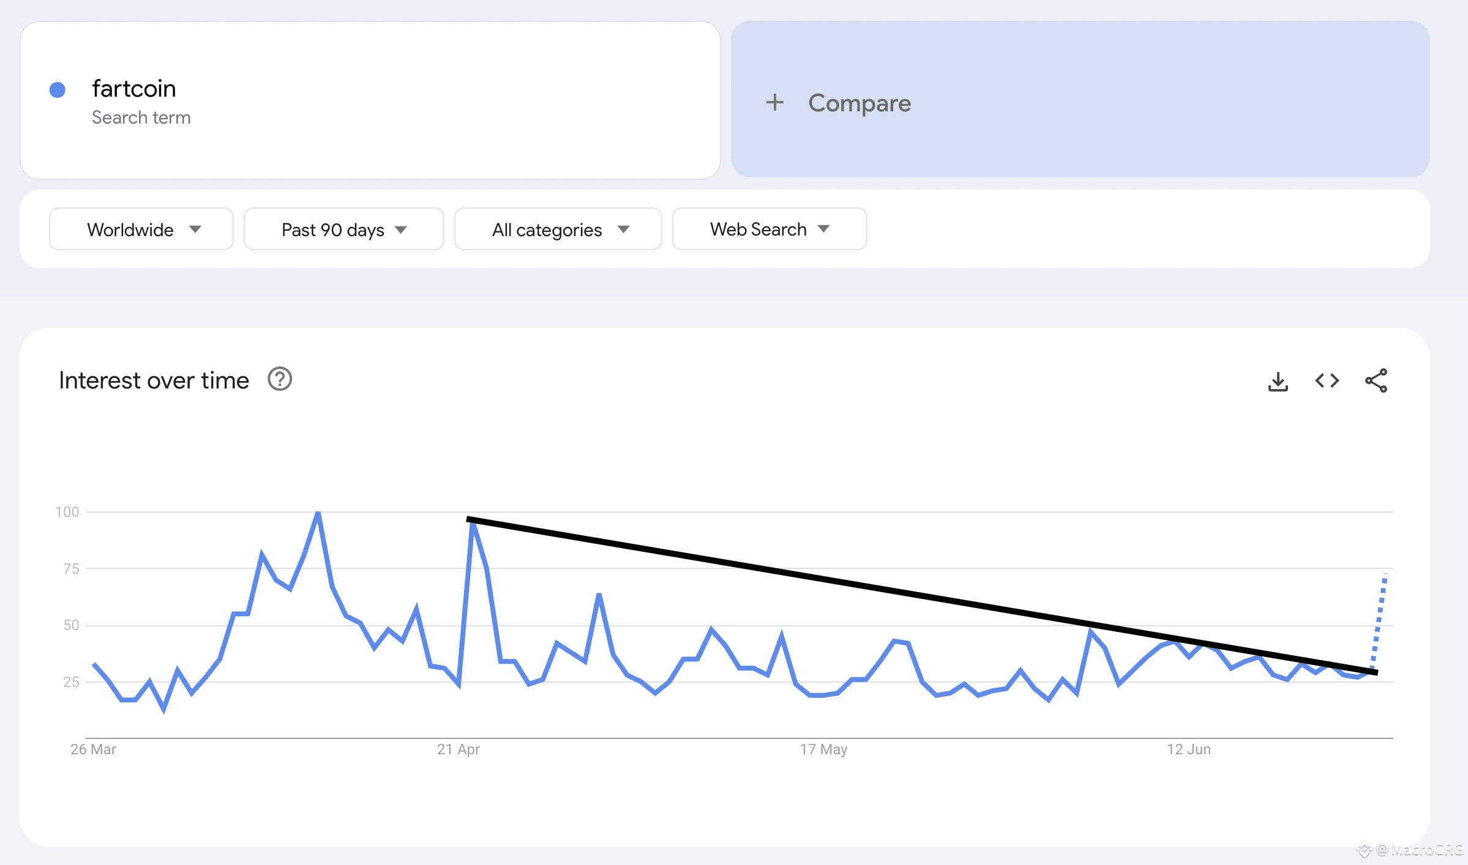Edit the fartcoin search term
This screenshot has height=865, width=1468.
click(134, 89)
